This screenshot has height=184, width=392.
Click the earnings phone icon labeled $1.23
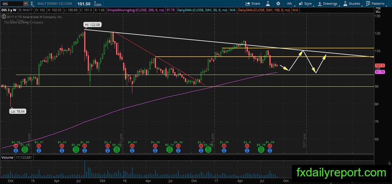click(x=62, y=146)
